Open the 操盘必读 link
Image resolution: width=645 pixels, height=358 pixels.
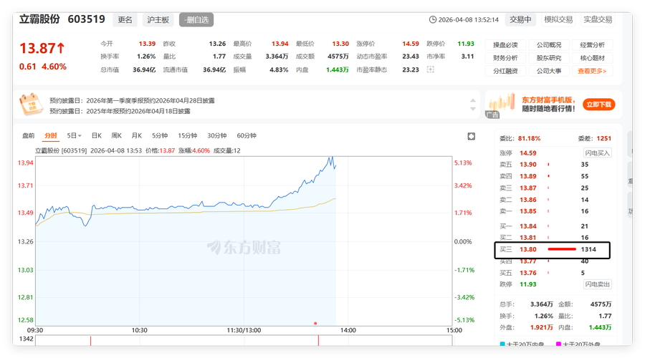point(505,45)
